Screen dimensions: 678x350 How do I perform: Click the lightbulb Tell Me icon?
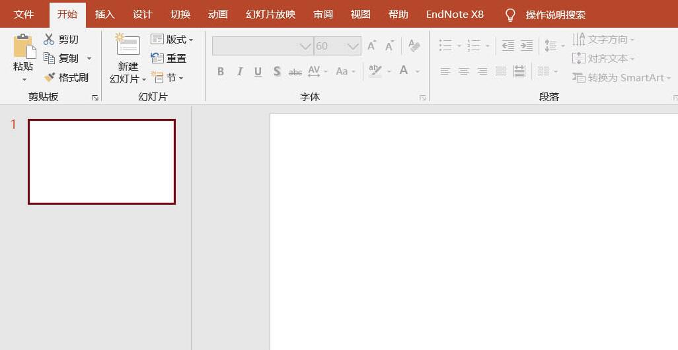511,15
